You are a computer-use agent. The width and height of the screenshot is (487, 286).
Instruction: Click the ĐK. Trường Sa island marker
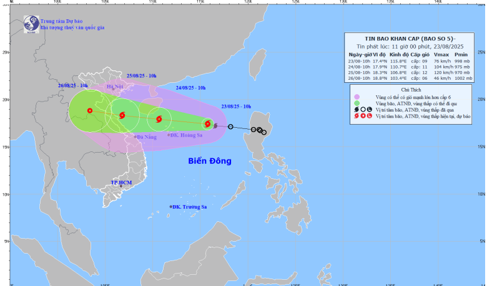pyautogui.click(x=170, y=207)
